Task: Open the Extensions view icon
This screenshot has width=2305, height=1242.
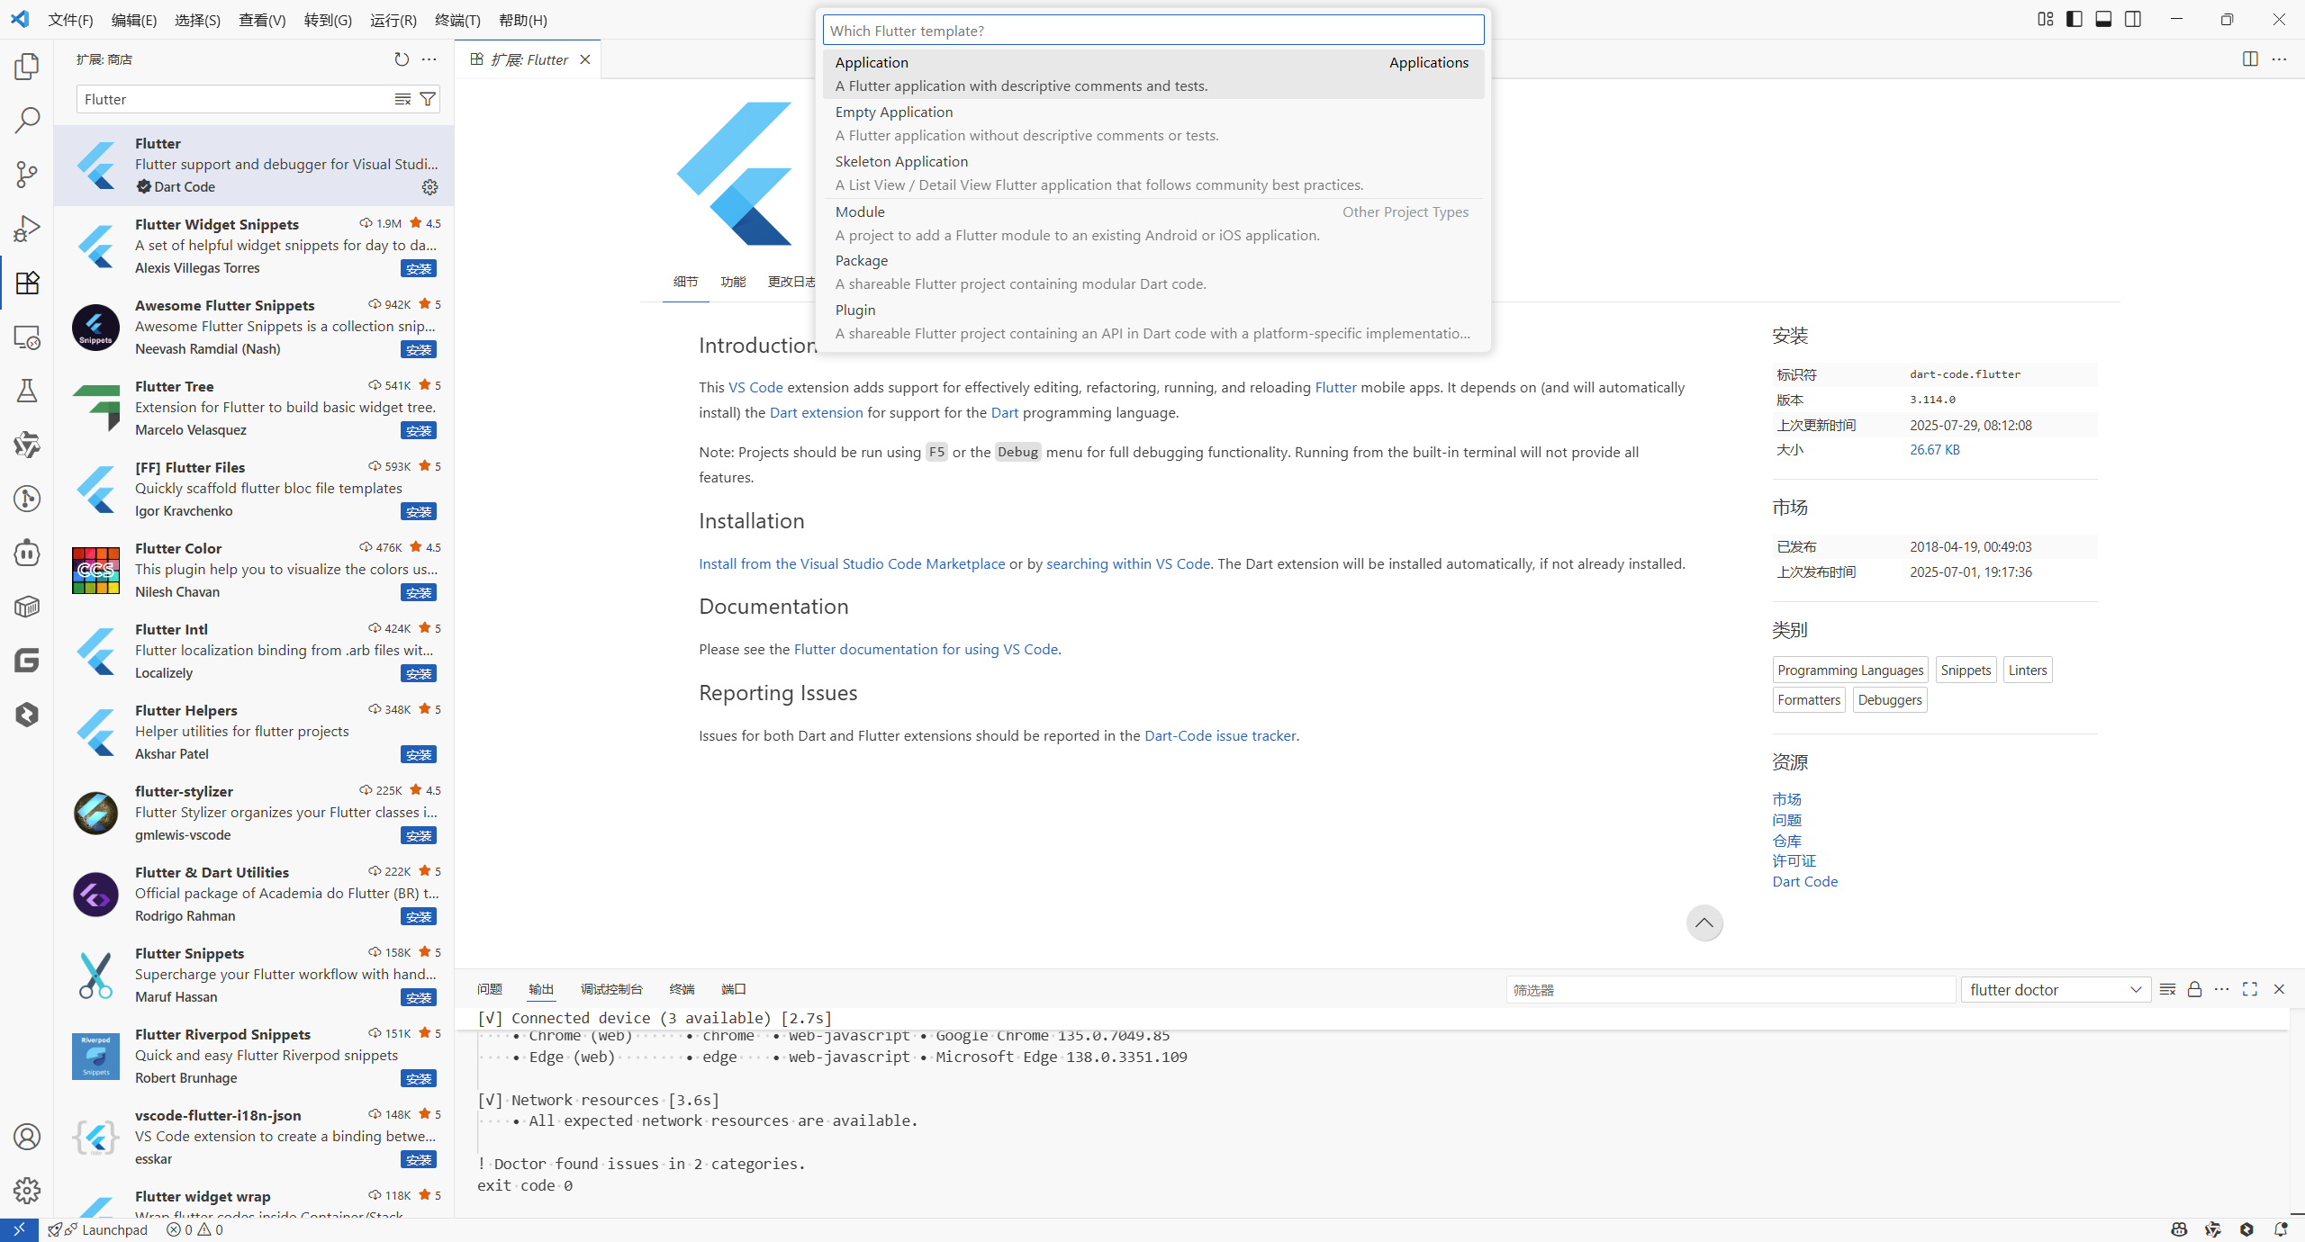Action: (27, 283)
